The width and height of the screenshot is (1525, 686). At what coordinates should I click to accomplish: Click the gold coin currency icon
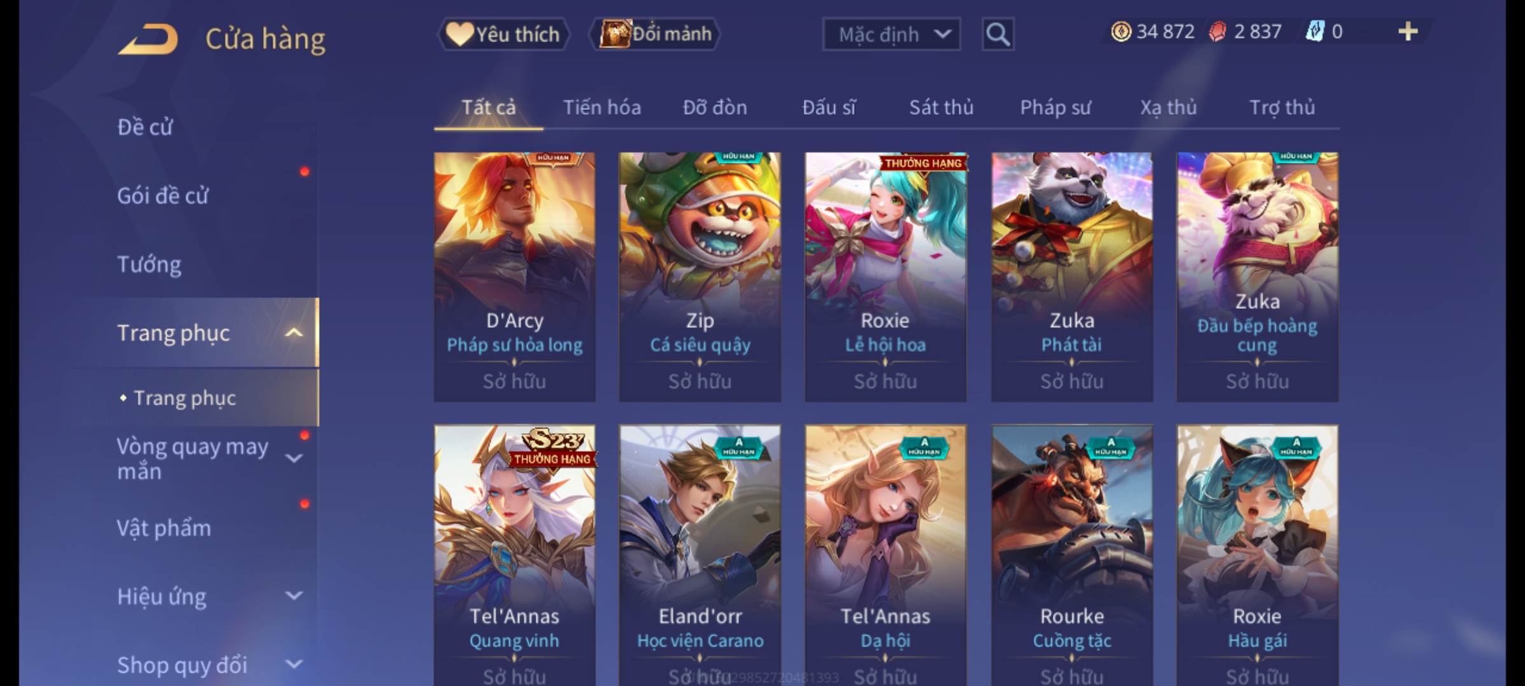click(1121, 31)
